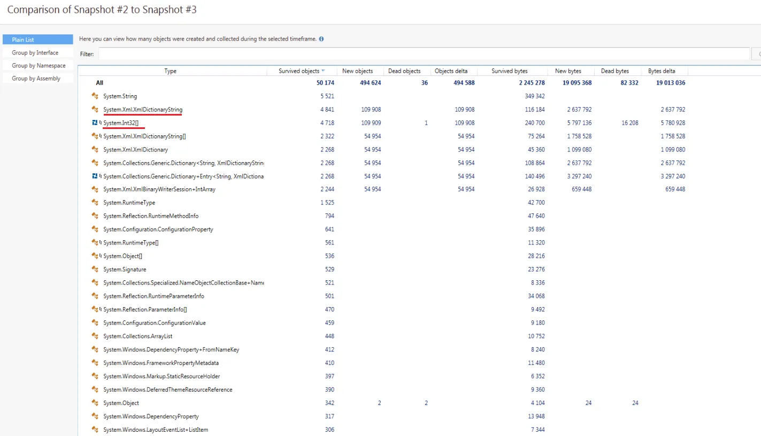Click the 5 780 928 bytes delta value

tap(673, 123)
